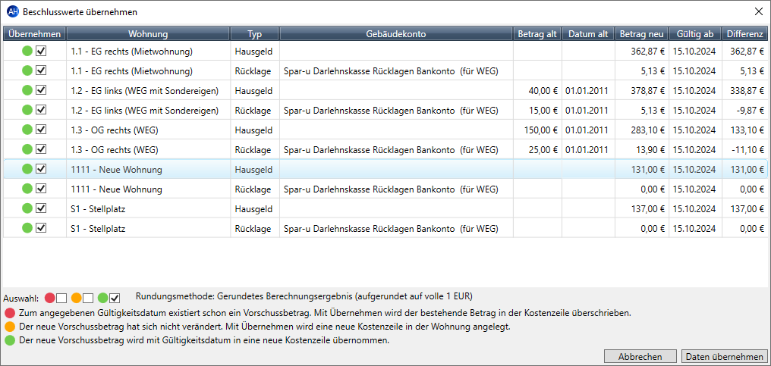Click green status dot for 1.1 EG rechts Hausgeld
This screenshot has width=771, height=366.
tap(27, 51)
